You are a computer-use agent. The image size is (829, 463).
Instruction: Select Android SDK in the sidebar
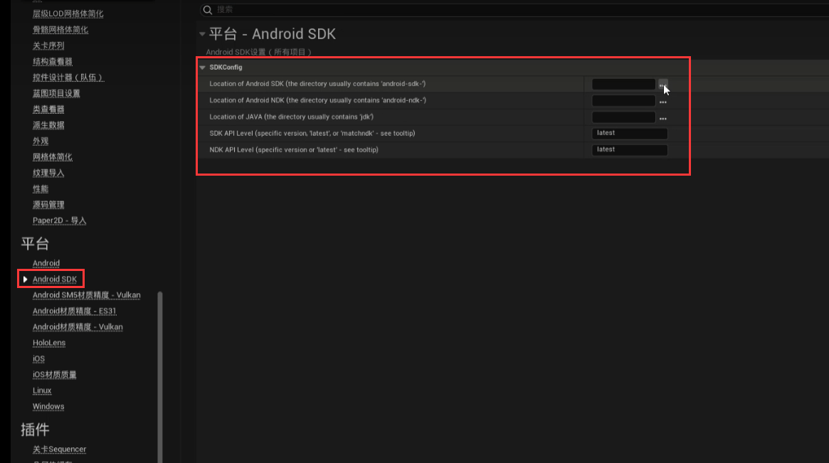click(55, 279)
